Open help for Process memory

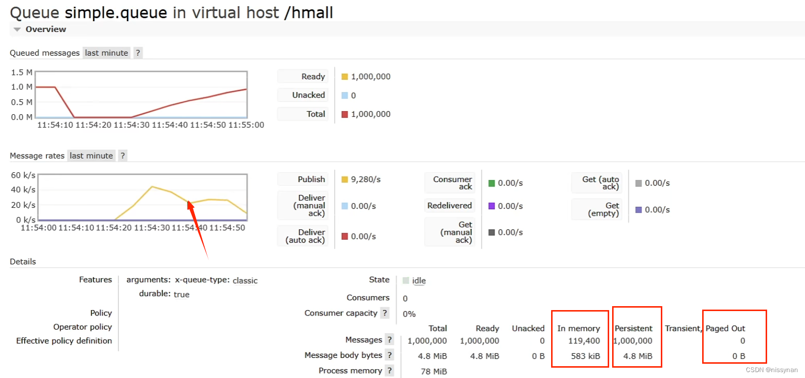[390, 371]
